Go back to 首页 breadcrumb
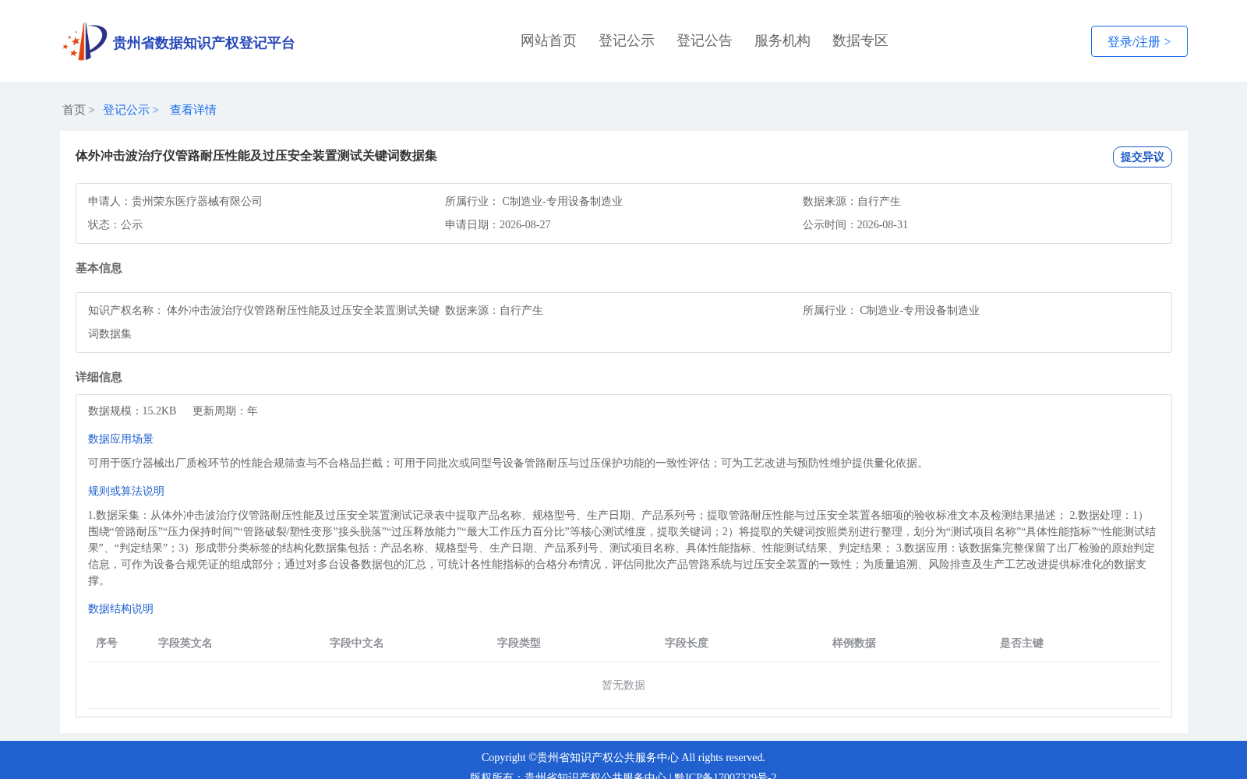The height and width of the screenshot is (779, 1247). coord(74,110)
